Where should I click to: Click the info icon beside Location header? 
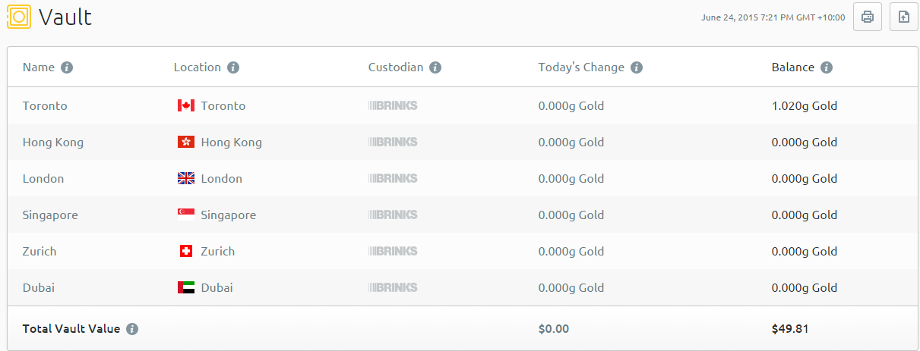[233, 67]
